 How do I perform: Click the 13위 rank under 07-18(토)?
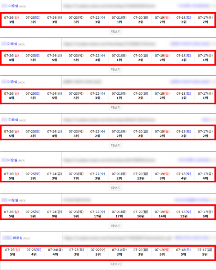pos(184,216)
